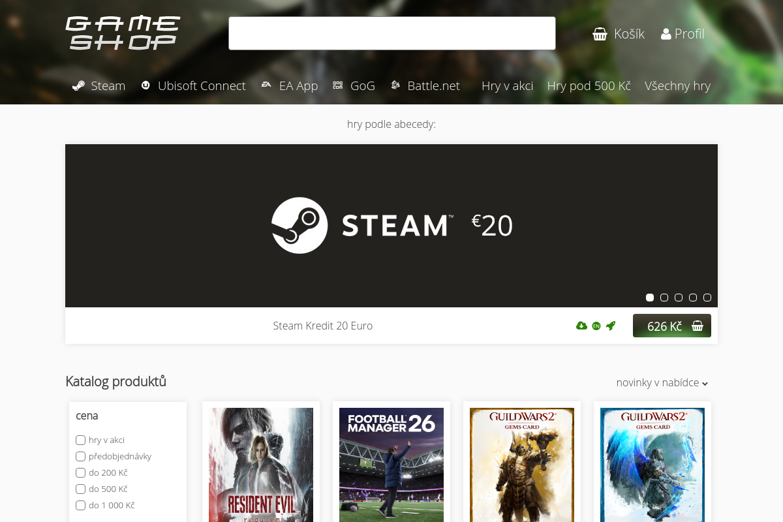The width and height of the screenshot is (783, 522).
Task: Tick the 'do 500 Kč' price filter
Action: (x=81, y=489)
